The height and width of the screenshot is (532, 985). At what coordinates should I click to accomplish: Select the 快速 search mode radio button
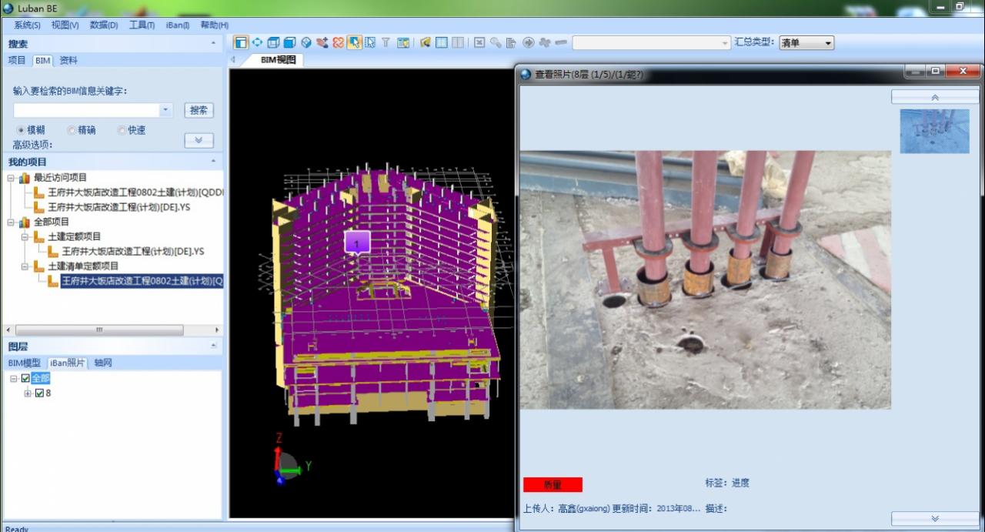tap(122, 130)
